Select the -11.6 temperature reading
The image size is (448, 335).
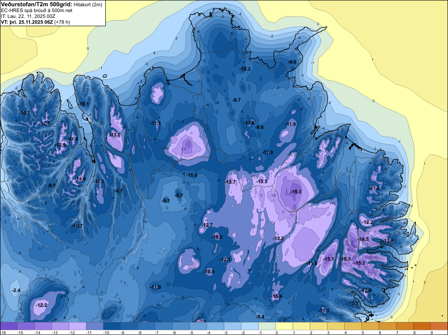[x=72, y=139]
